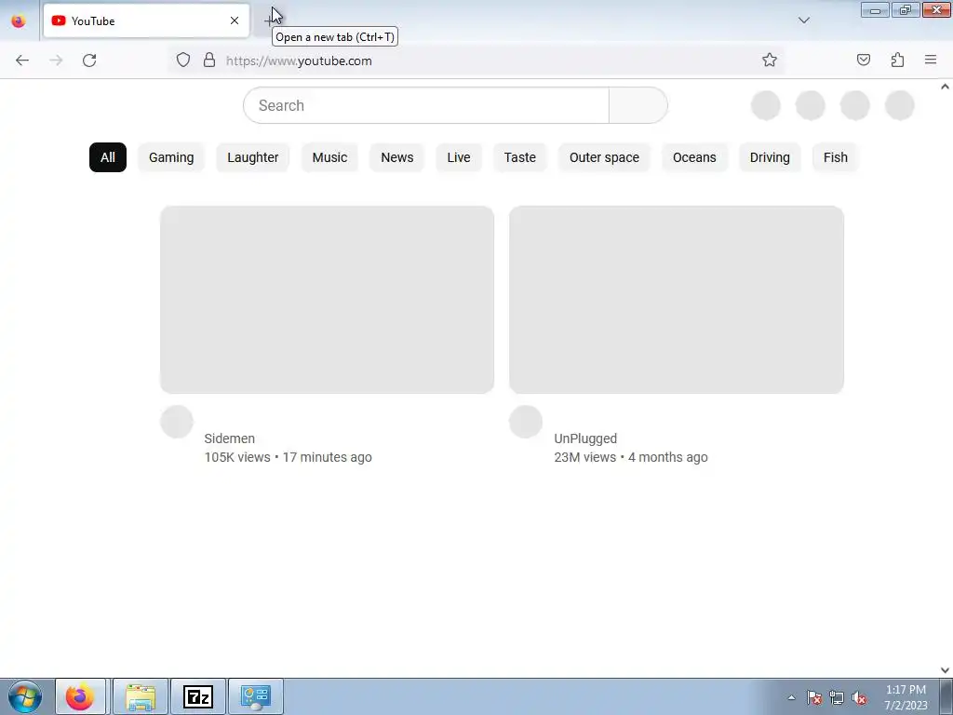This screenshot has width=953, height=715.
Task: Open a new tab with plus button
Action: click(271, 20)
